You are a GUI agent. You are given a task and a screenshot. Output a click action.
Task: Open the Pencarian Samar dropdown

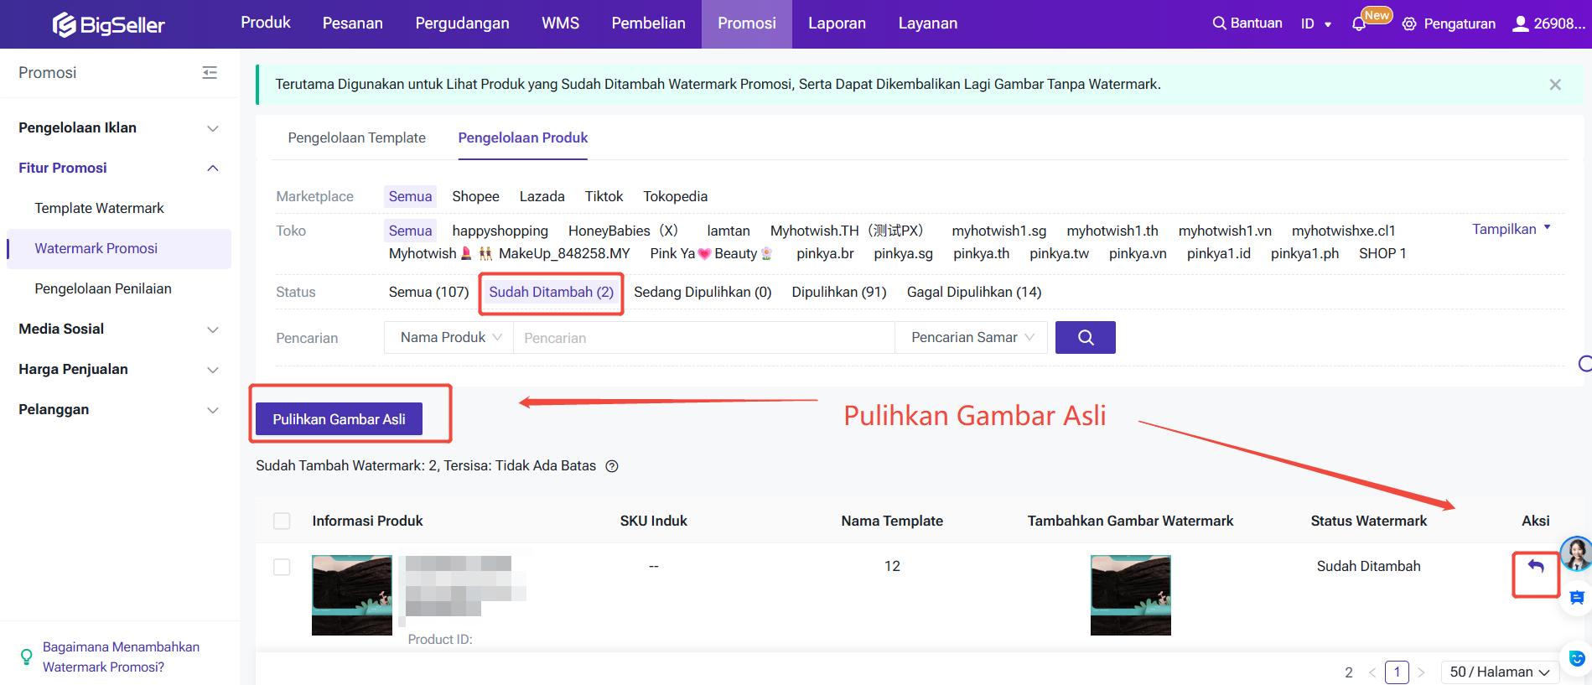971,337
